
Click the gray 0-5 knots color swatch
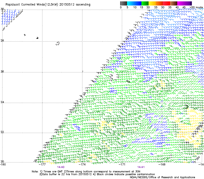click(x=124, y=3)
